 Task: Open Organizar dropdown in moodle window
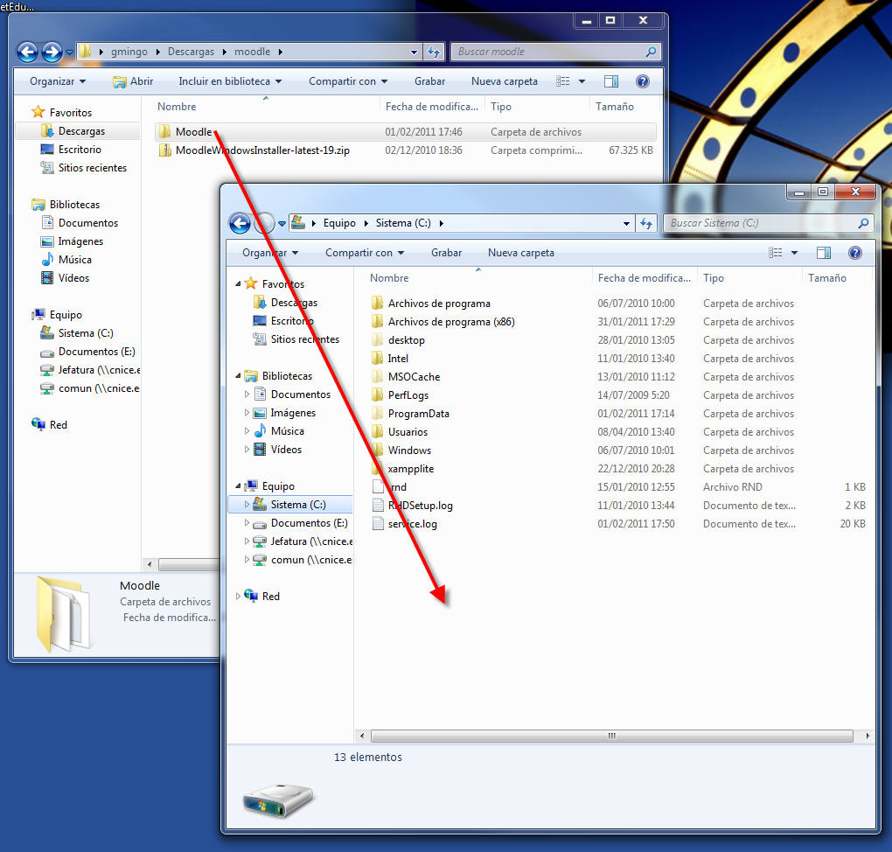click(58, 81)
